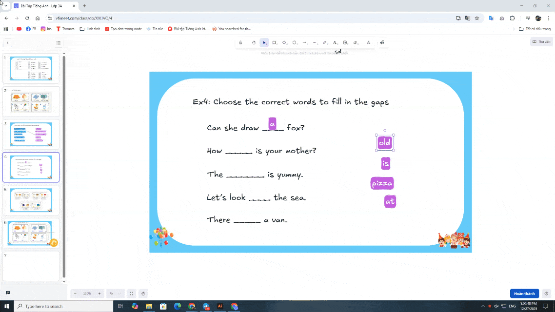Choose the text tool in toolbar
Viewport: 555px width, 312px height.
[335, 43]
